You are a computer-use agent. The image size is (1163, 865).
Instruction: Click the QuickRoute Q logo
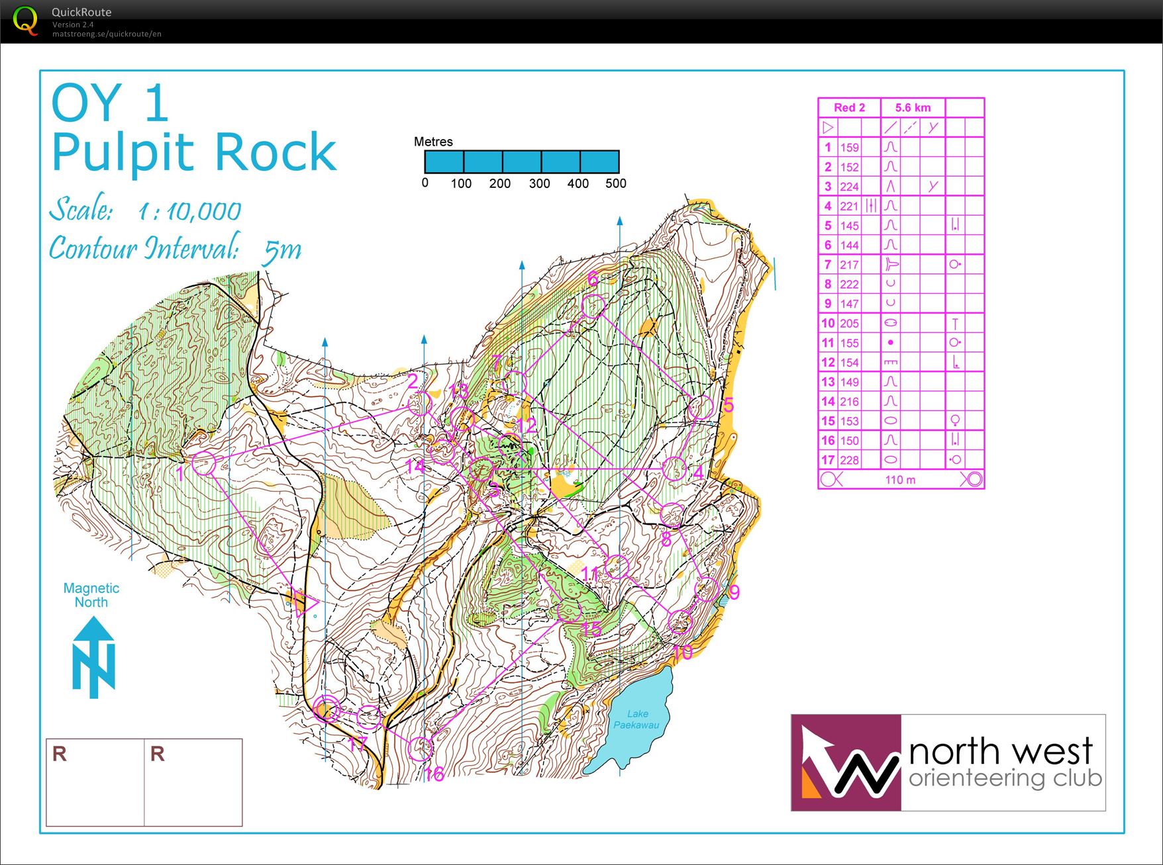tap(25, 21)
